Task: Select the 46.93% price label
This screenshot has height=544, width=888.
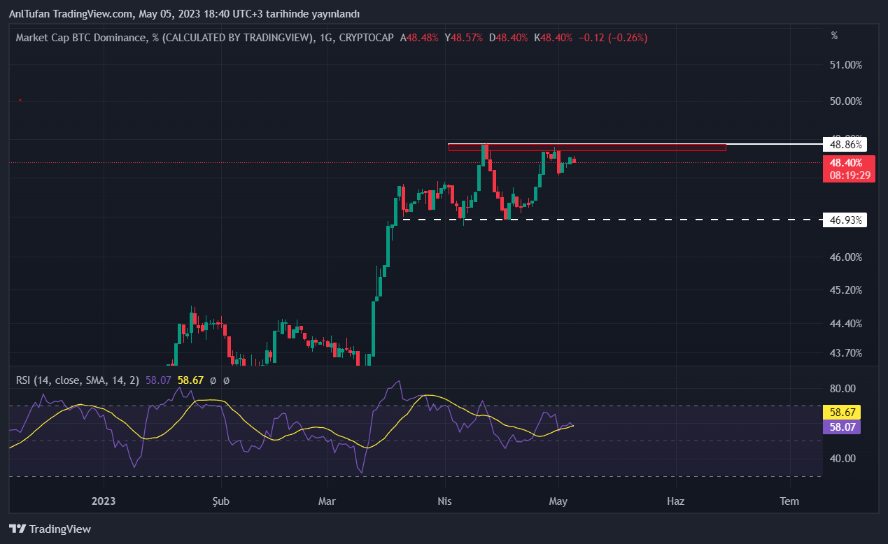Action: pyautogui.click(x=845, y=220)
